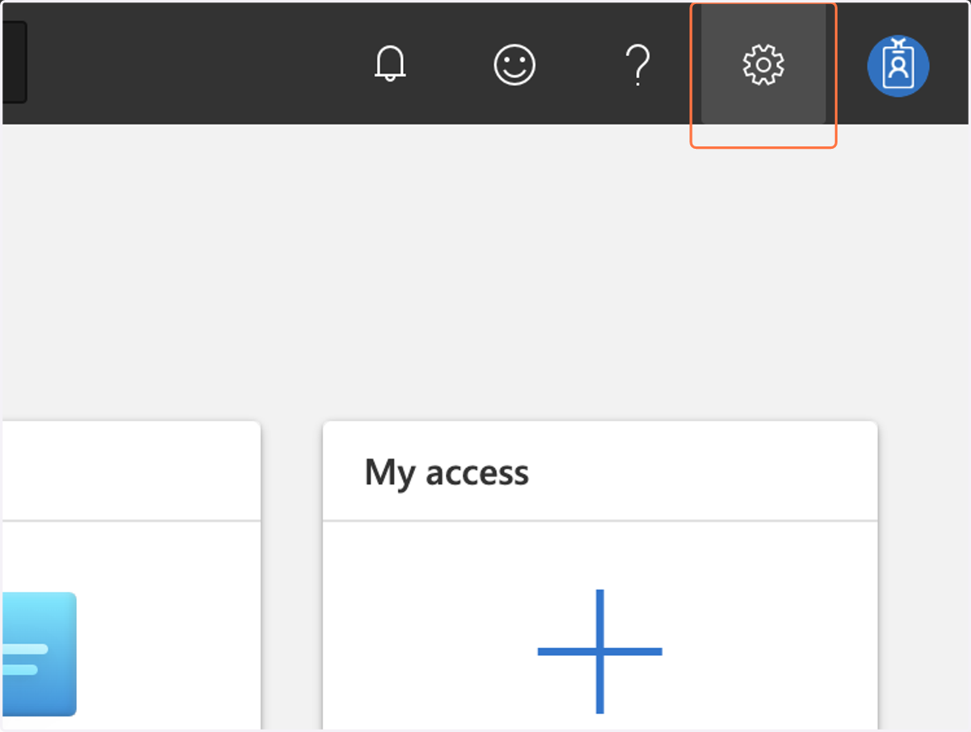
Task: Click the blue document icon card
Action: tap(39, 654)
